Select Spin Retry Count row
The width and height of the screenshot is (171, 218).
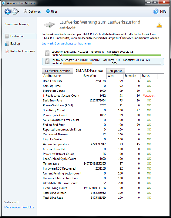pyautogui.click(x=103, y=110)
